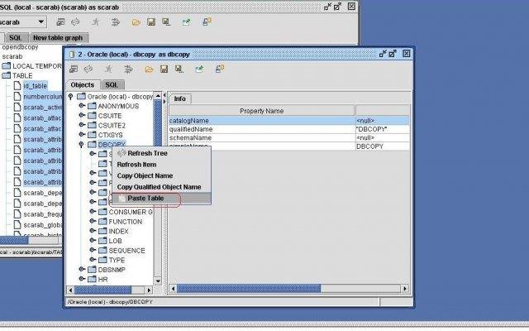Click the session properties icon in dbcopy toolbar
Screen dimensions: 529x331
pos(74,70)
